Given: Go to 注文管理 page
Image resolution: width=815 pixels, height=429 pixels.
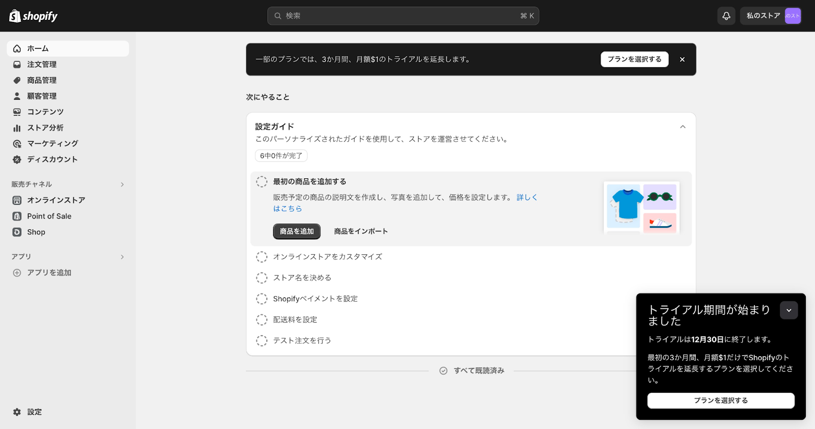Looking at the screenshot, I should point(68,64).
